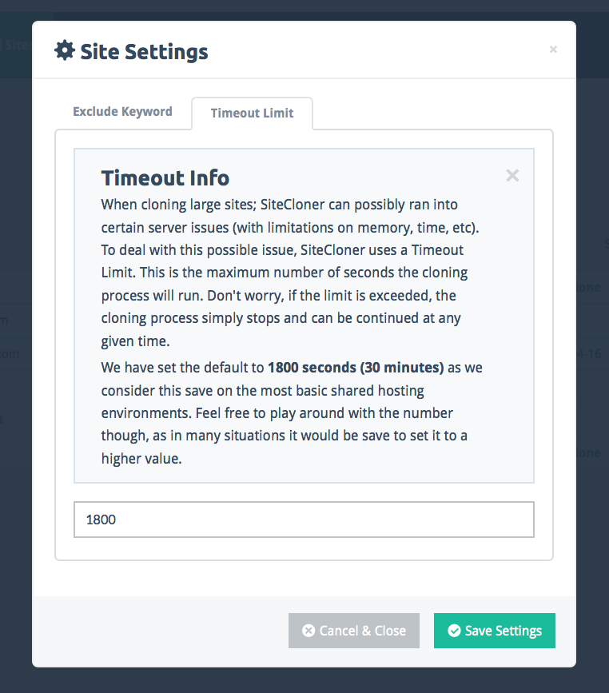Select the Timeout Limit tab

(252, 114)
